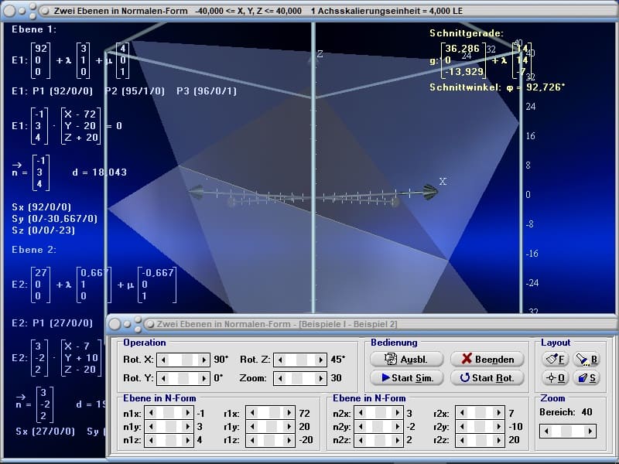
Task: Decrease r2z with left arrow
Action: pos(461,439)
